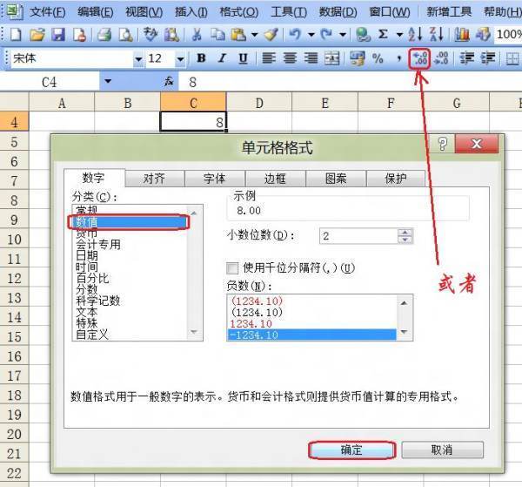Open Print Preview
This screenshot has height=487, width=522.
(125, 34)
